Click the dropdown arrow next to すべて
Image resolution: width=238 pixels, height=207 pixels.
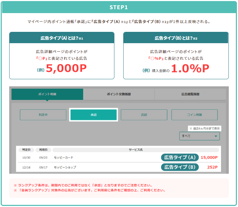tap(216, 136)
